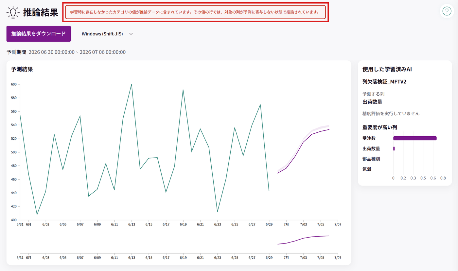Select the model name 列欠落検証_MFTV2
Viewport: 458px width, 271px height.
coord(384,82)
